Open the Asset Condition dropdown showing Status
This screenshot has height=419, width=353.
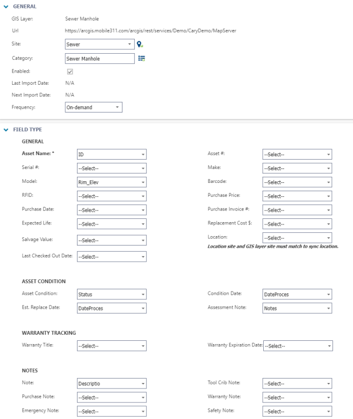pos(112,294)
